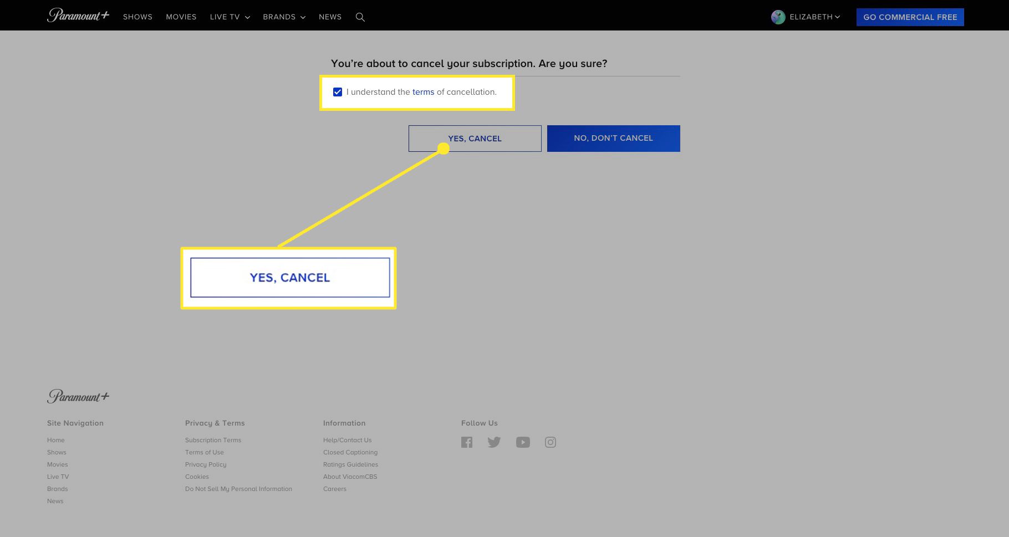Open Terms of Use link
This screenshot has height=537, width=1009.
coord(205,452)
